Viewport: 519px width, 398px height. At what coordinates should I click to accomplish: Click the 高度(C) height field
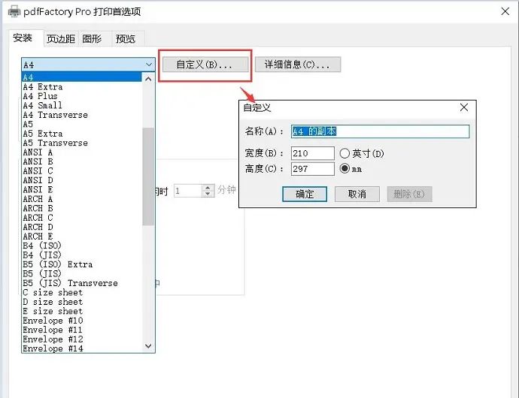(x=313, y=169)
